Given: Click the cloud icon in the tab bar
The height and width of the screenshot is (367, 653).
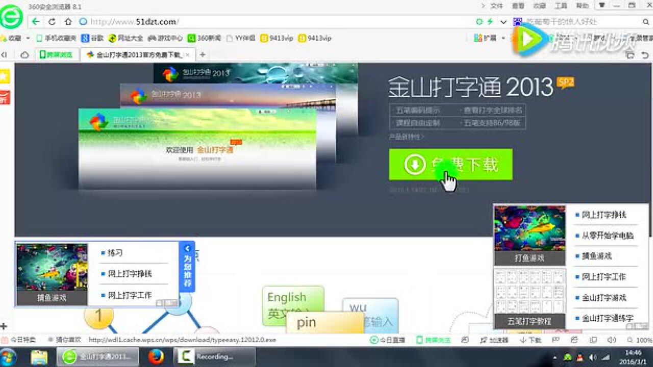Looking at the screenshot, I should (24, 55).
